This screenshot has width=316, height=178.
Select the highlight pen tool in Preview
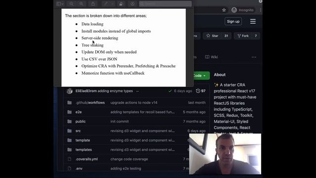[x=106, y=4]
